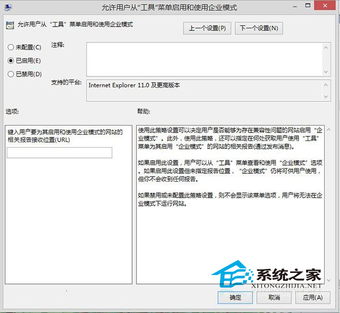Confirm with the 确定 button
This screenshot has width=340, height=313.
coord(235,297)
